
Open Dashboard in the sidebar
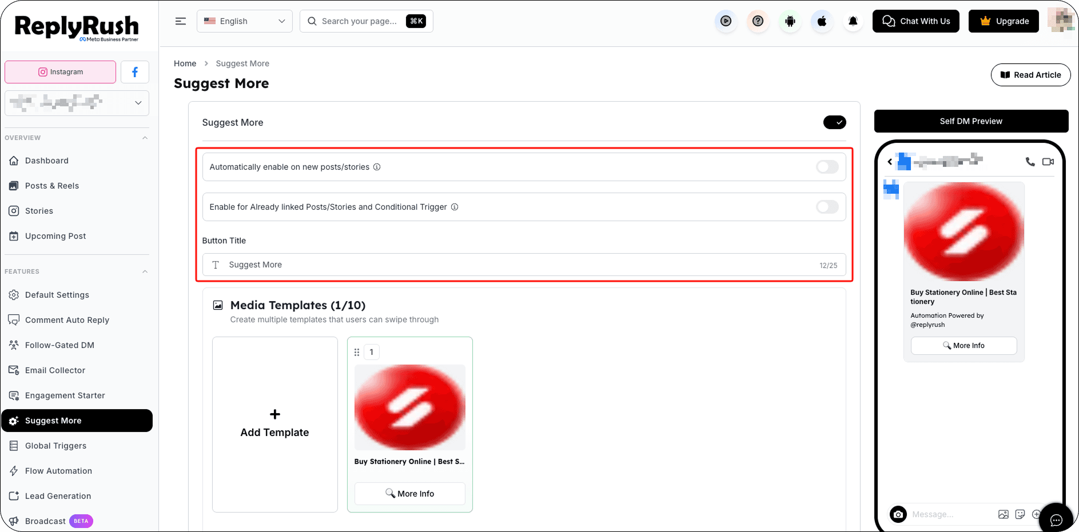(x=77, y=161)
